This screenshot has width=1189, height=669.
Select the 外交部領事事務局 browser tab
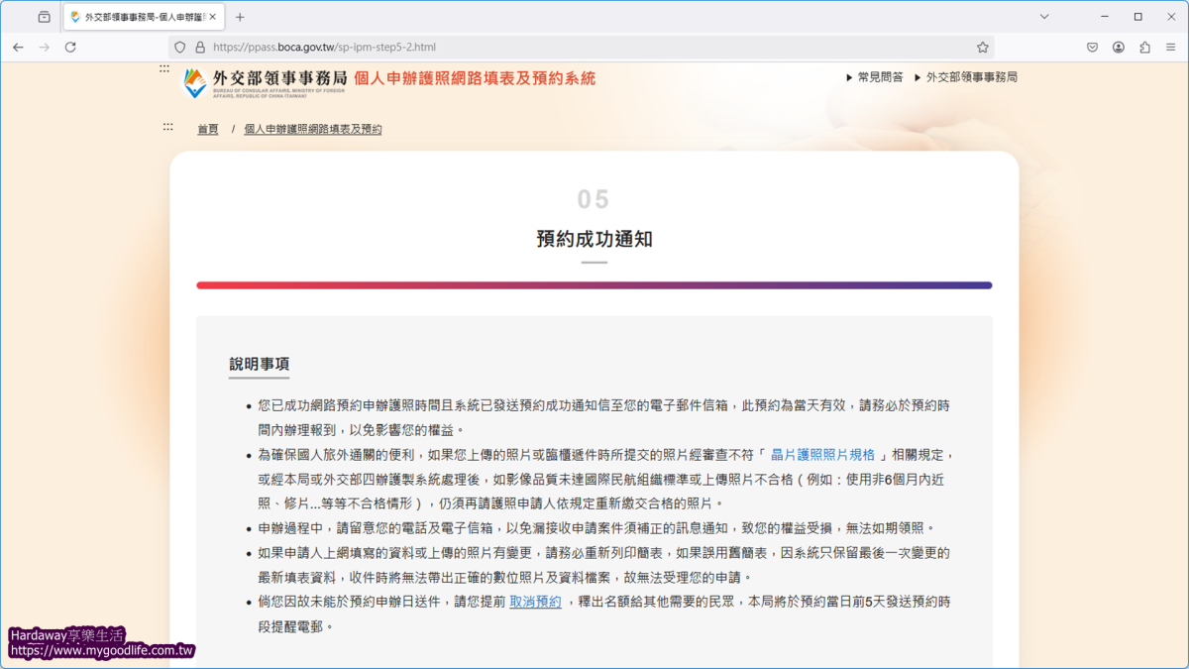tap(139, 16)
